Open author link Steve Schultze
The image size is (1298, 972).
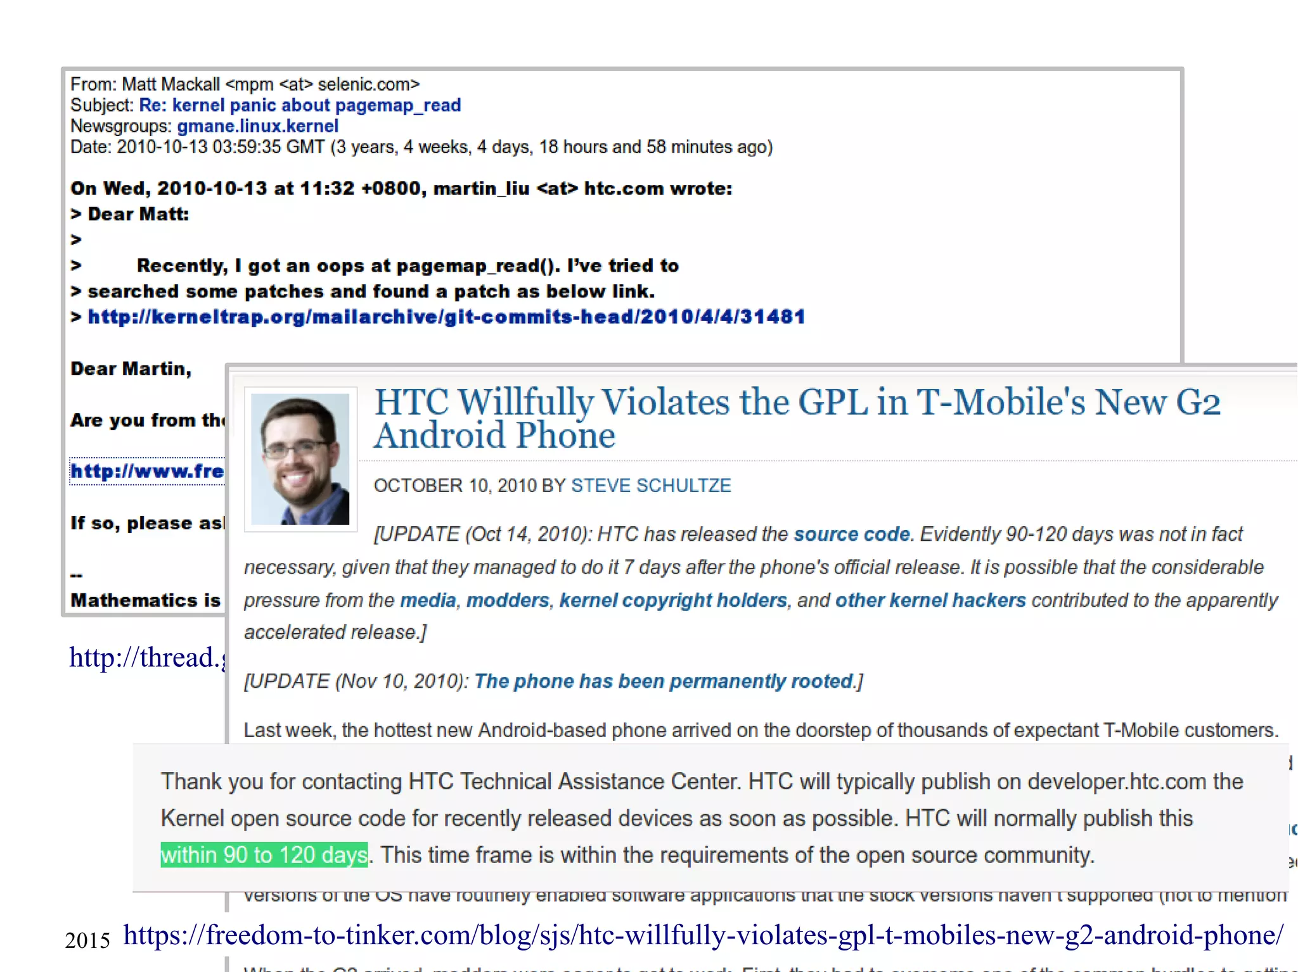pos(651,486)
